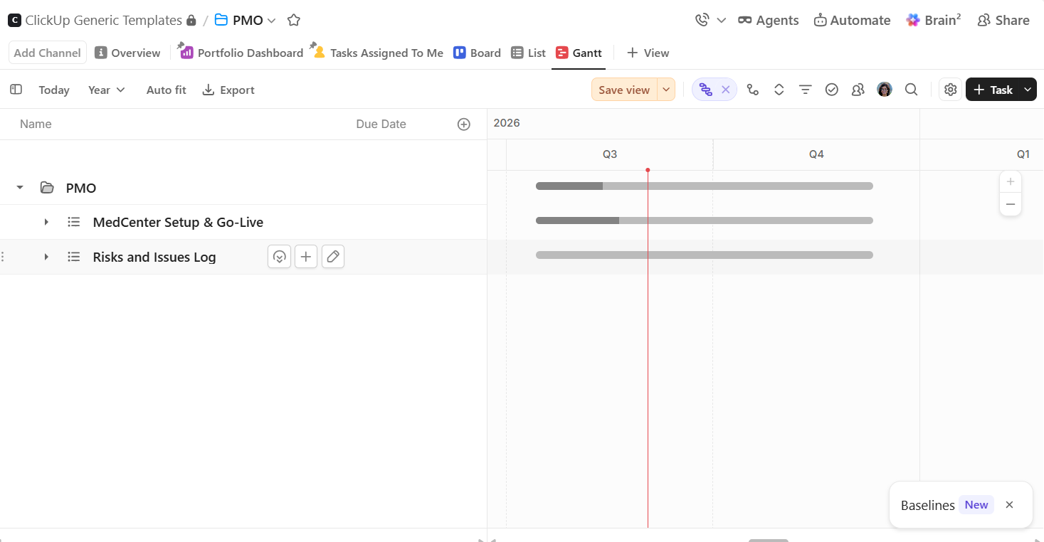Select the Gantt view tab
This screenshot has height=542, width=1044.
tap(579, 53)
